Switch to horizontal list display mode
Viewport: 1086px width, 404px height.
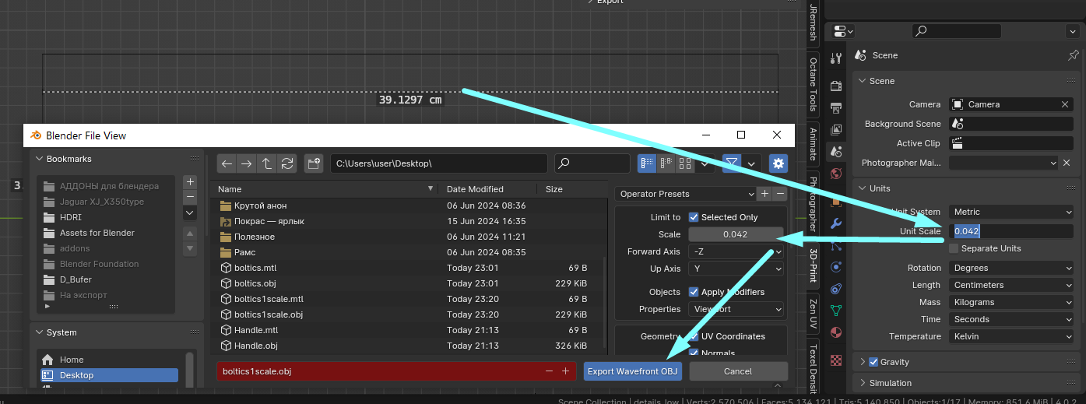click(666, 163)
